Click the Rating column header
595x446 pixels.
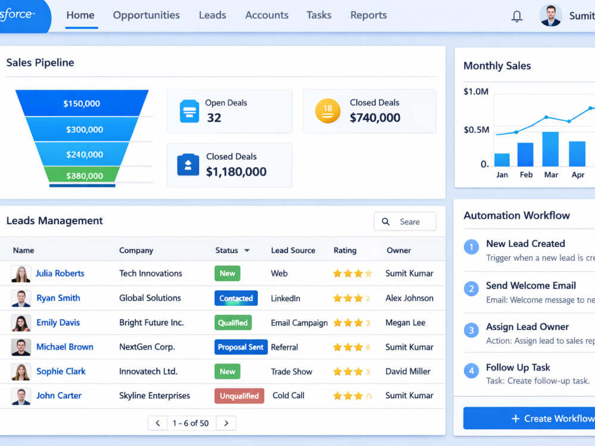point(345,250)
